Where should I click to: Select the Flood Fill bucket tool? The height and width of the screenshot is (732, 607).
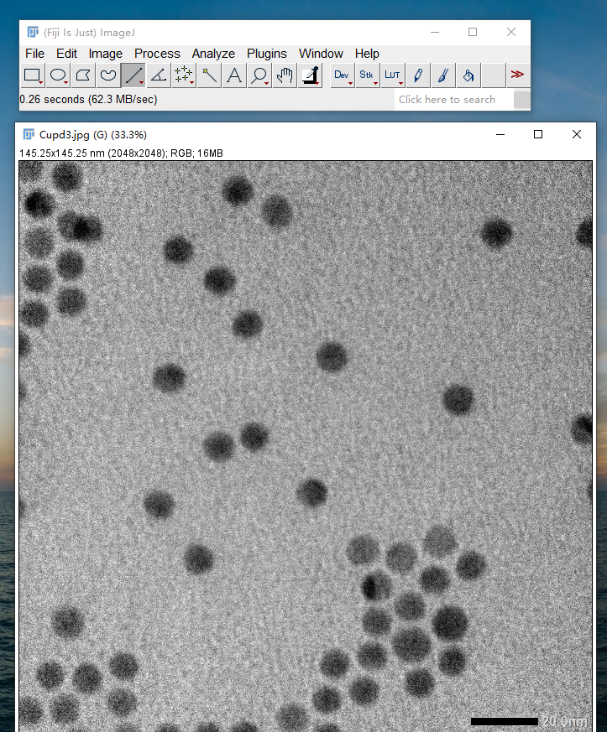[x=468, y=75]
